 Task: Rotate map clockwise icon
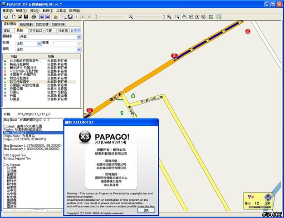click(197, 17)
